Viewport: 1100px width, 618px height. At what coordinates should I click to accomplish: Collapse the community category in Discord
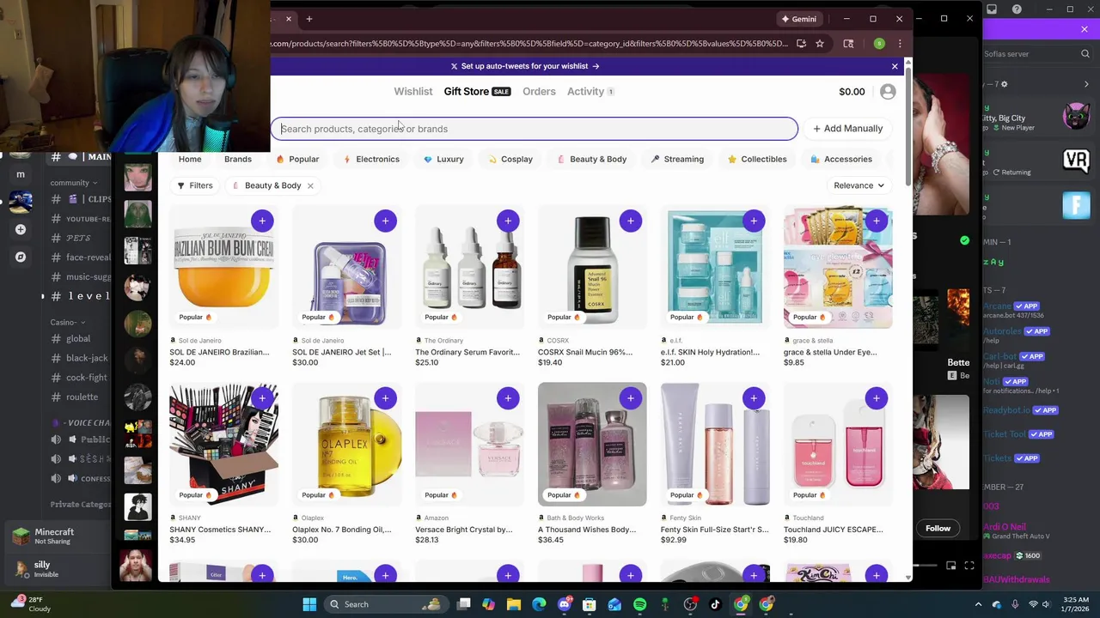73,182
